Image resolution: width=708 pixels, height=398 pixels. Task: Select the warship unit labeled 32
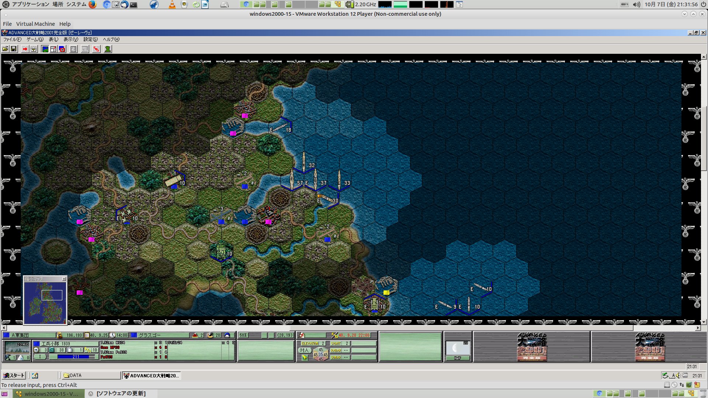click(x=304, y=162)
